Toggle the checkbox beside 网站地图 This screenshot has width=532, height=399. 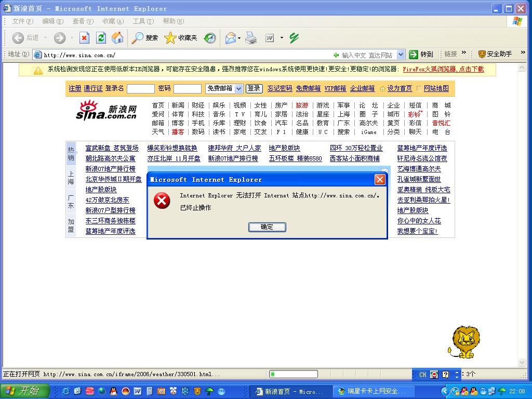pos(419,88)
